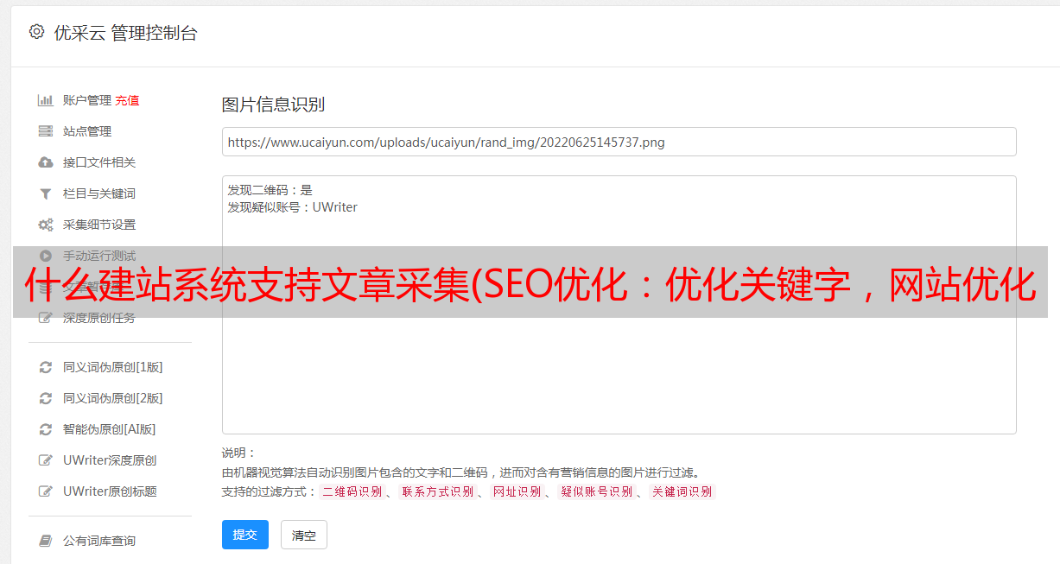The width and height of the screenshot is (1060, 564).
Task: Click the 联系方式识别 filter tag
Action: click(437, 491)
